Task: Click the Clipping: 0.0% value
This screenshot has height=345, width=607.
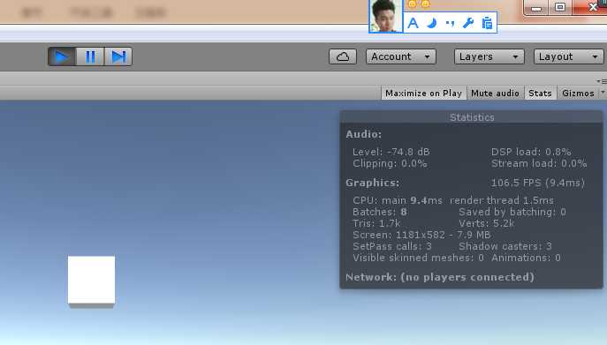Action: tap(390, 163)
